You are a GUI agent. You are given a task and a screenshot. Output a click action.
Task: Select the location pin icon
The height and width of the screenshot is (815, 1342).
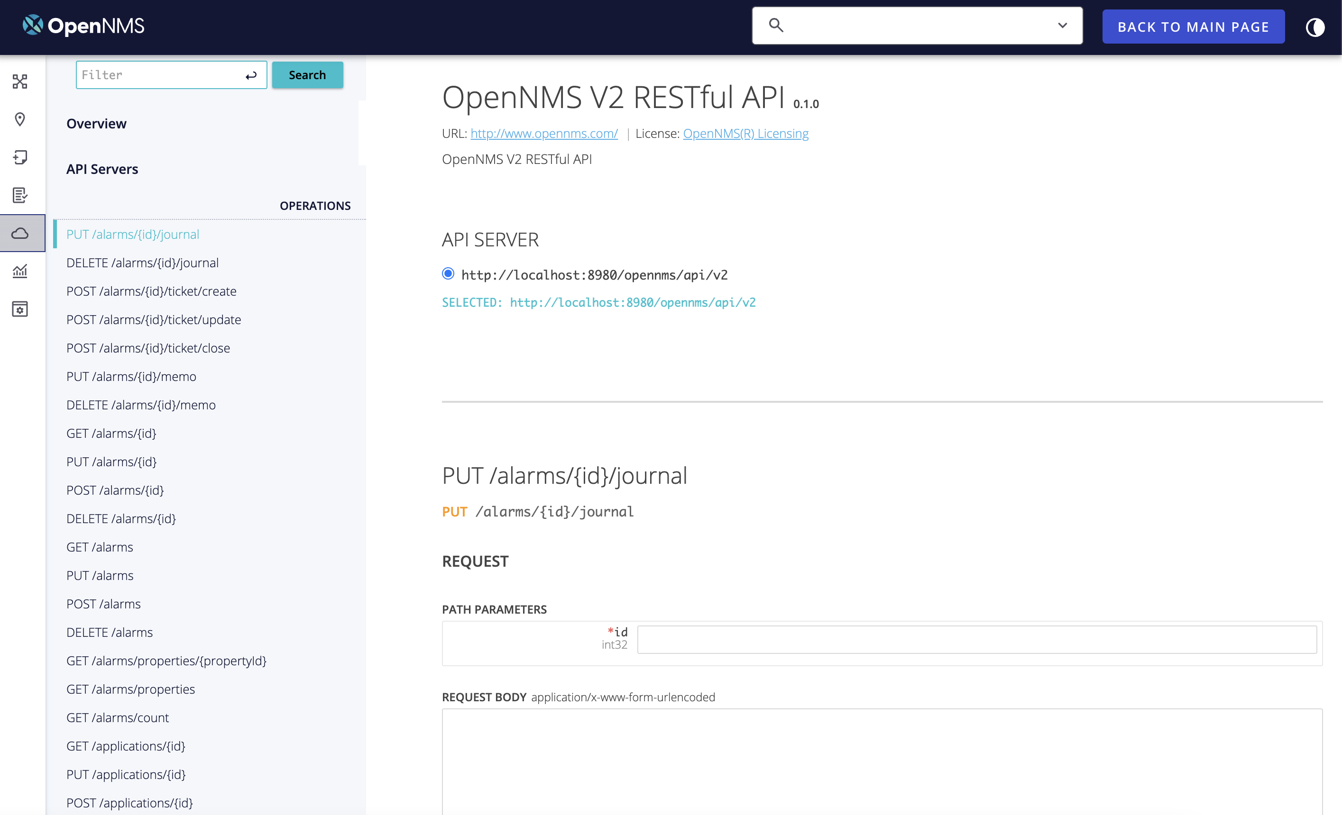coord(21,119)
